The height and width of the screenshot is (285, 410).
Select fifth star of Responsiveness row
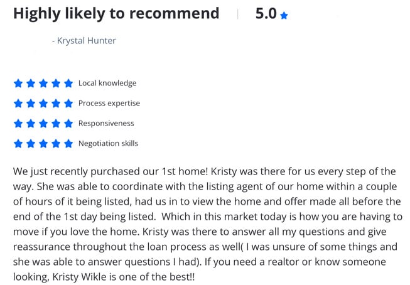coord(68,124)
